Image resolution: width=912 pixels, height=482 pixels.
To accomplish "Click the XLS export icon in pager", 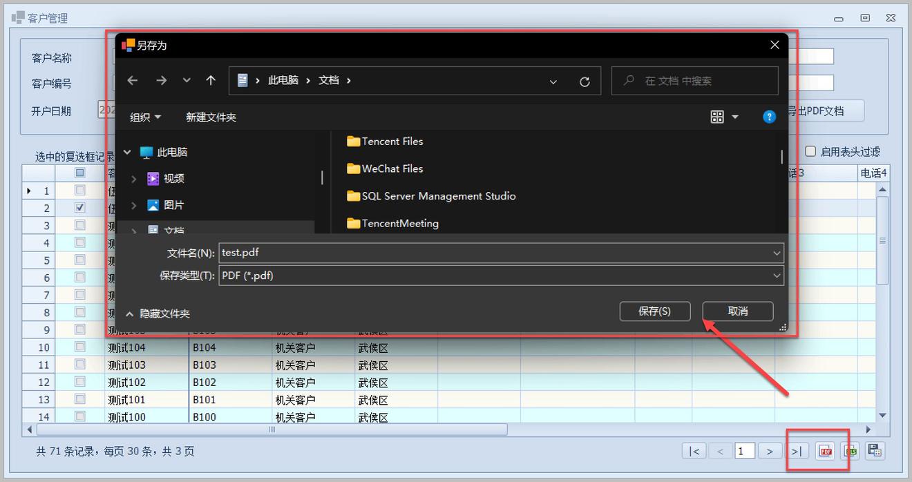I will tap(851, 451).
